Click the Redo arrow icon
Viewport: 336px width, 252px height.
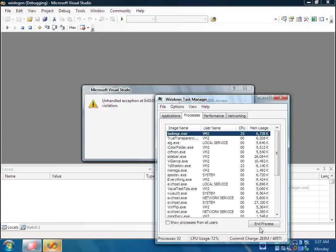pyautogui.click(x=90, y=19)
